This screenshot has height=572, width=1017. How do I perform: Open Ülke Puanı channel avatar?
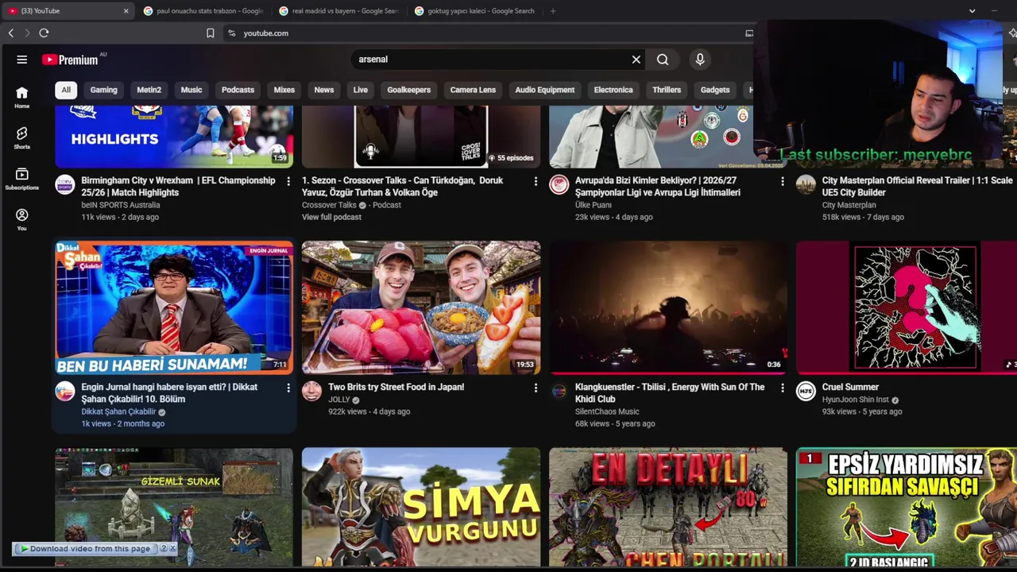(x=559, y=185)
